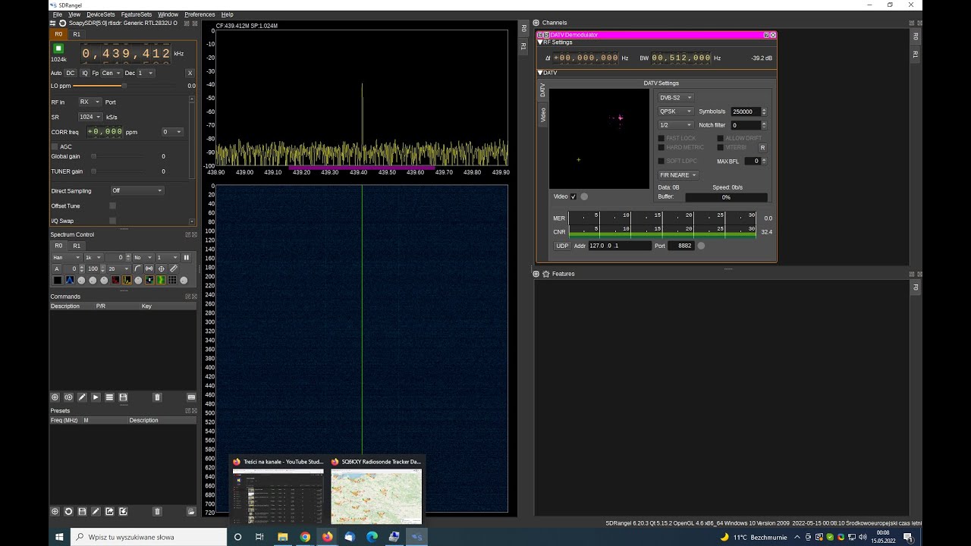Open the View menu
Image resolution: width=971 pixels, height=546 pixels.
click(x=74, y=14)
